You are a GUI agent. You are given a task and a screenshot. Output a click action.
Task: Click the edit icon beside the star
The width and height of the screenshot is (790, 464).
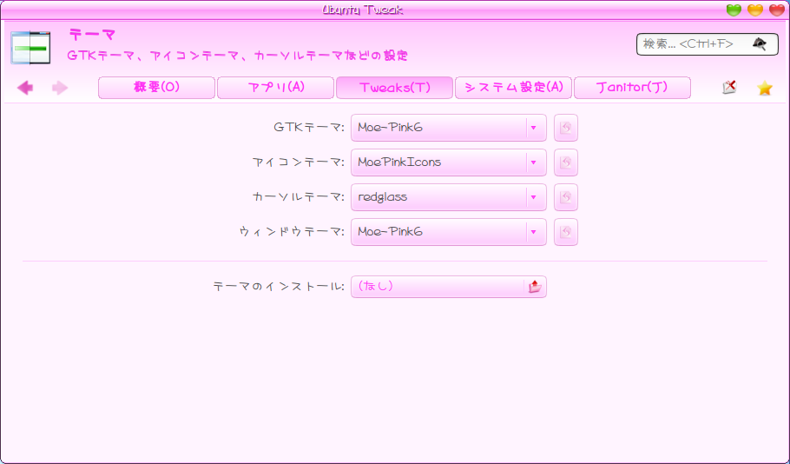tap(729, 88)
